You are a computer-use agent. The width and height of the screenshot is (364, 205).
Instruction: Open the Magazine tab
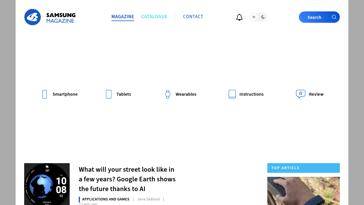(123, 17)
